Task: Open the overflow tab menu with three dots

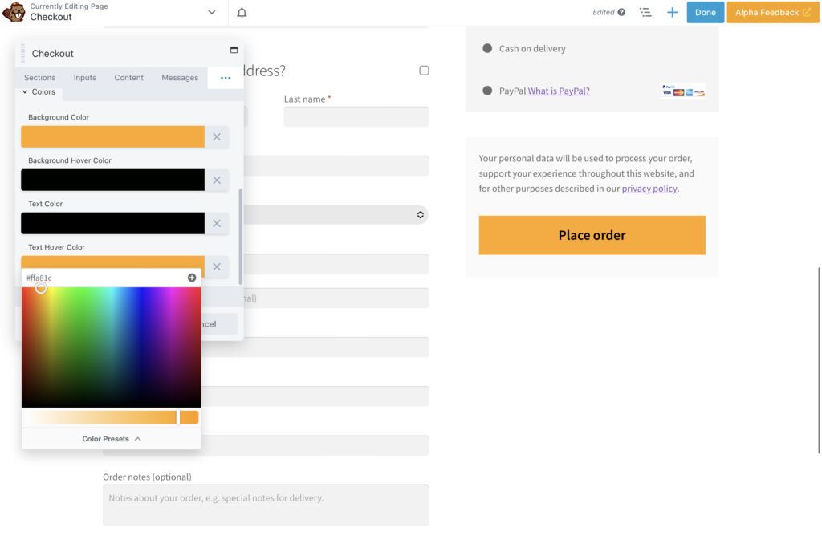Action: click(225, 77)
